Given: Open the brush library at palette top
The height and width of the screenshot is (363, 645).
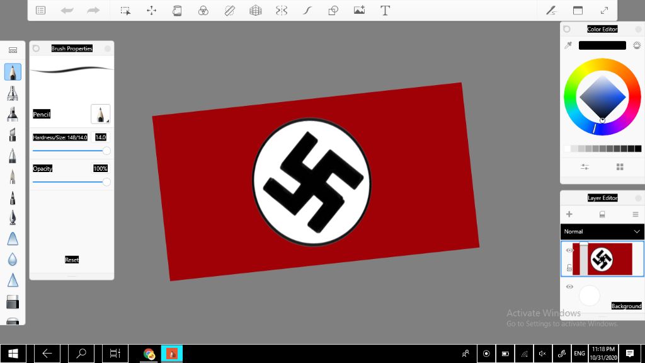Looking at the screenshot, I should 13,50.
